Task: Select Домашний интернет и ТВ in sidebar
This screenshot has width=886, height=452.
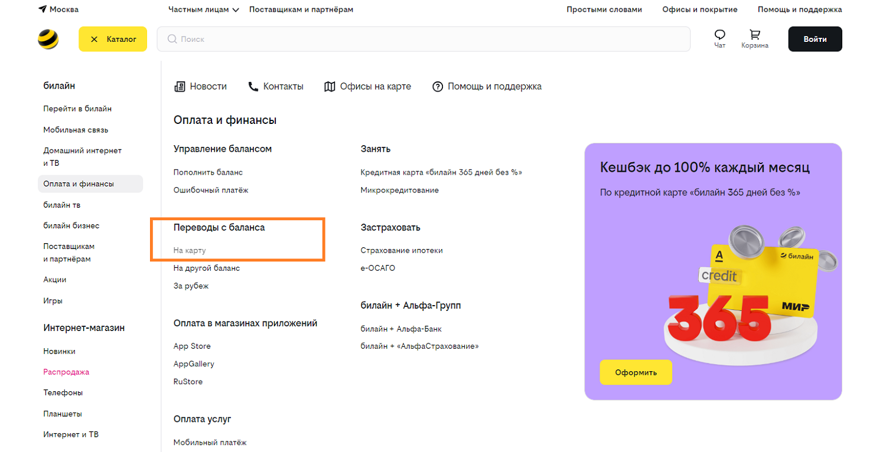Action: [82, 157]
